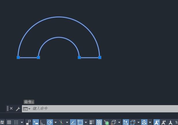Open isometric drafting plane dropdown arrow

67,122
